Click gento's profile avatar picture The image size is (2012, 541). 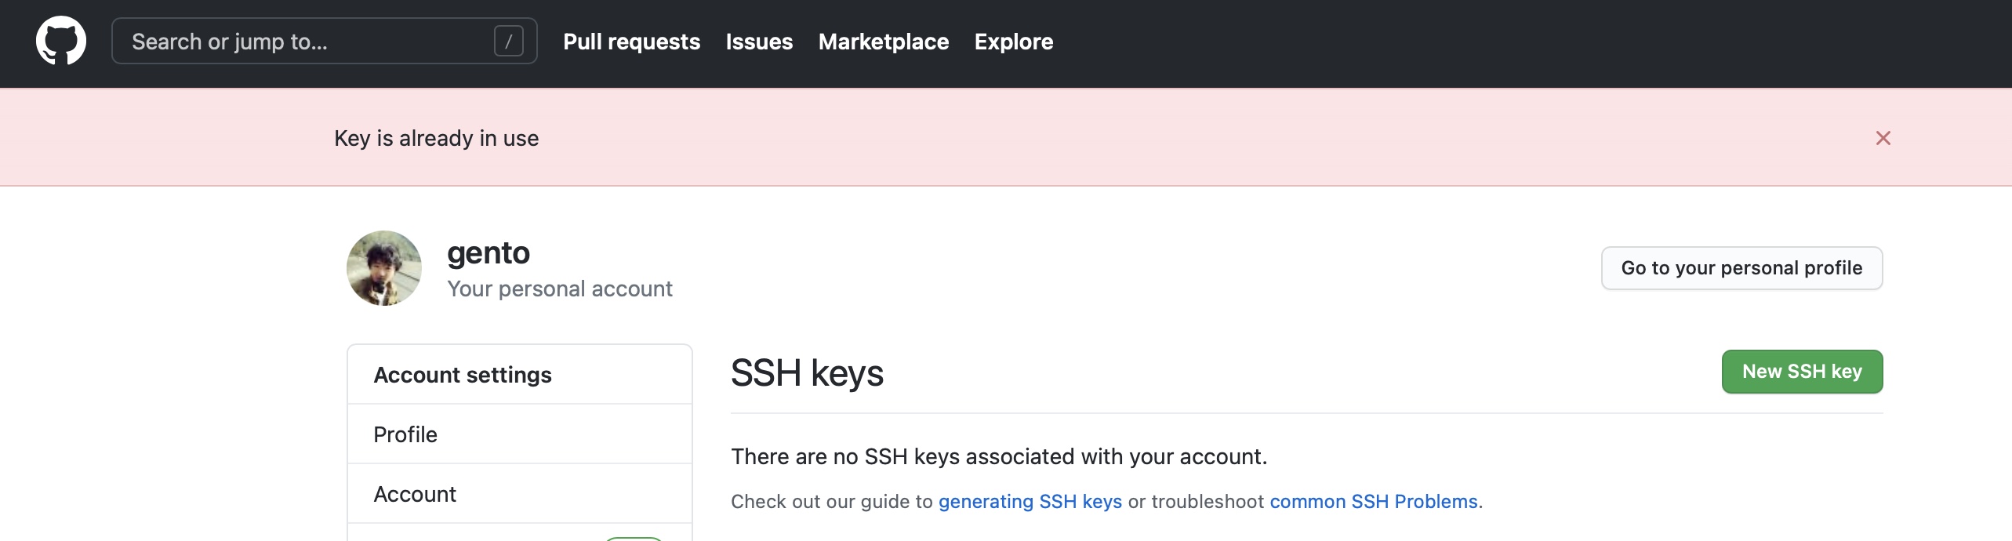pyautogui.click(x=384, y=268)
